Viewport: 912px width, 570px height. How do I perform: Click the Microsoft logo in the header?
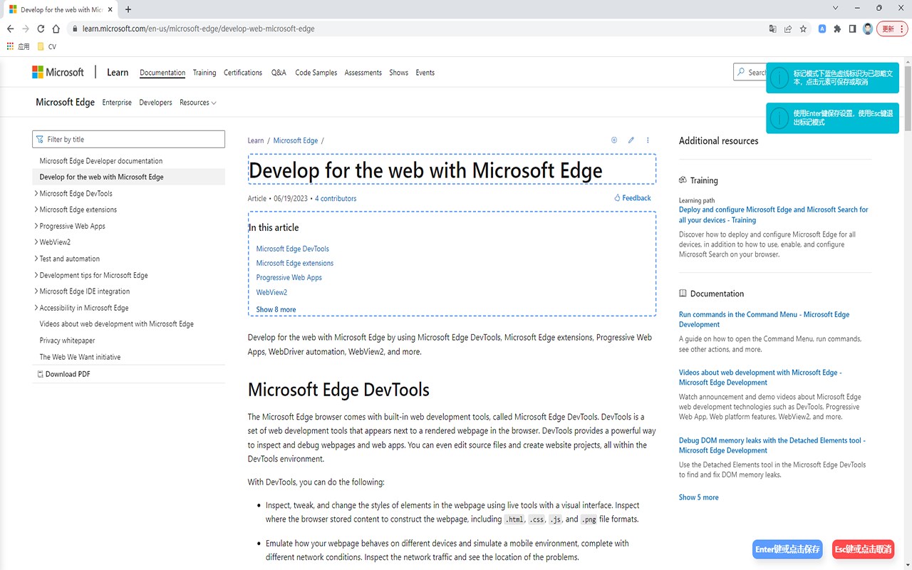[58, 72]
